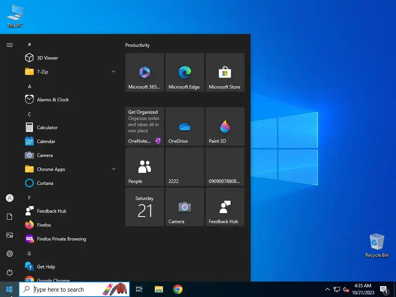
Task: Open the Chrome Apps folder entry
Action: [71, 169]
